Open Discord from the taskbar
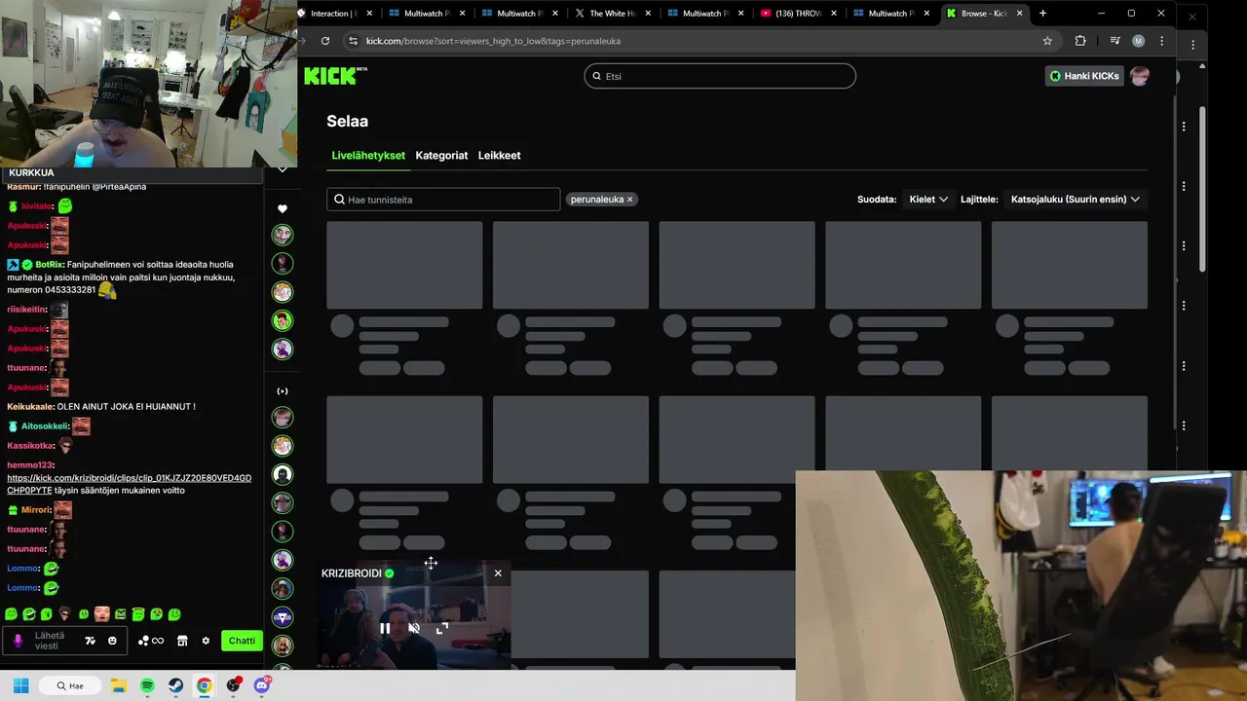This screenshot has width=1247, height=701. 261,685
